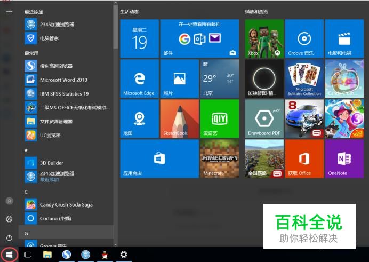Open the user account button in the left rail

click(9, 201)
